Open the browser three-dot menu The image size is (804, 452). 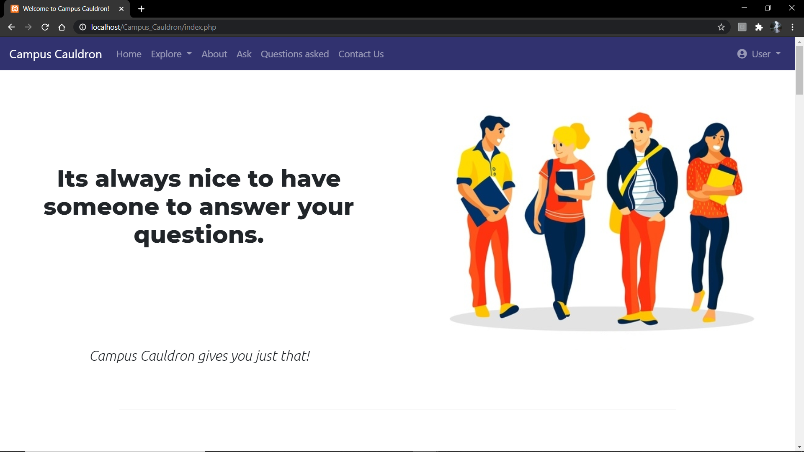(792, 27)
